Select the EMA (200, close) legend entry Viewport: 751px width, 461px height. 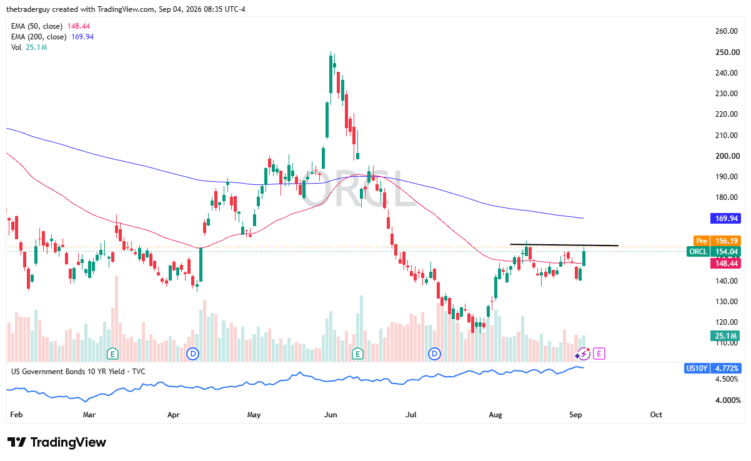point(52,37)
